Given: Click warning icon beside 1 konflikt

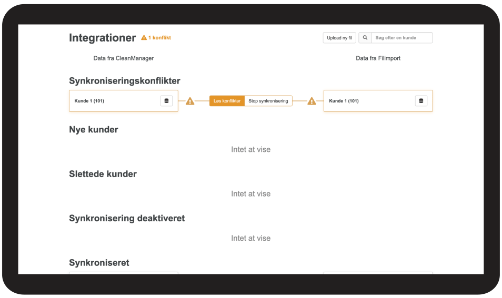Looking at the screenshot, I should [x=144, y=38].
